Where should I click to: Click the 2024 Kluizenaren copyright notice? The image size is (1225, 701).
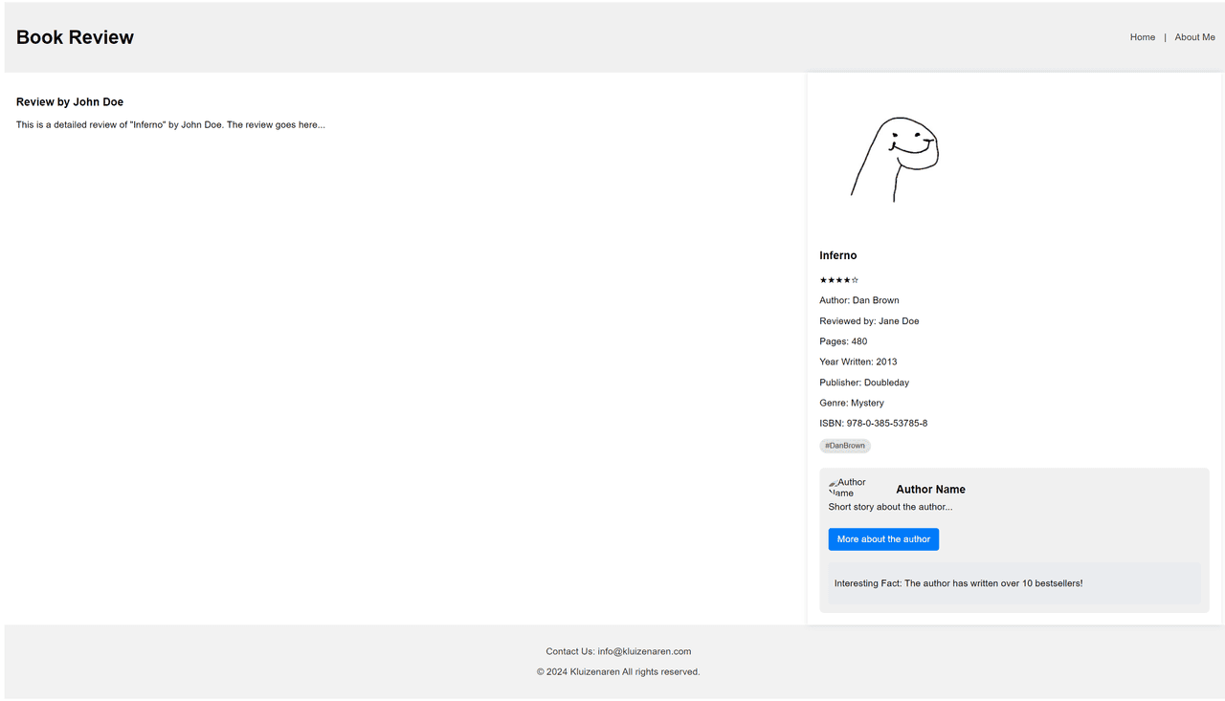[618, 671]
